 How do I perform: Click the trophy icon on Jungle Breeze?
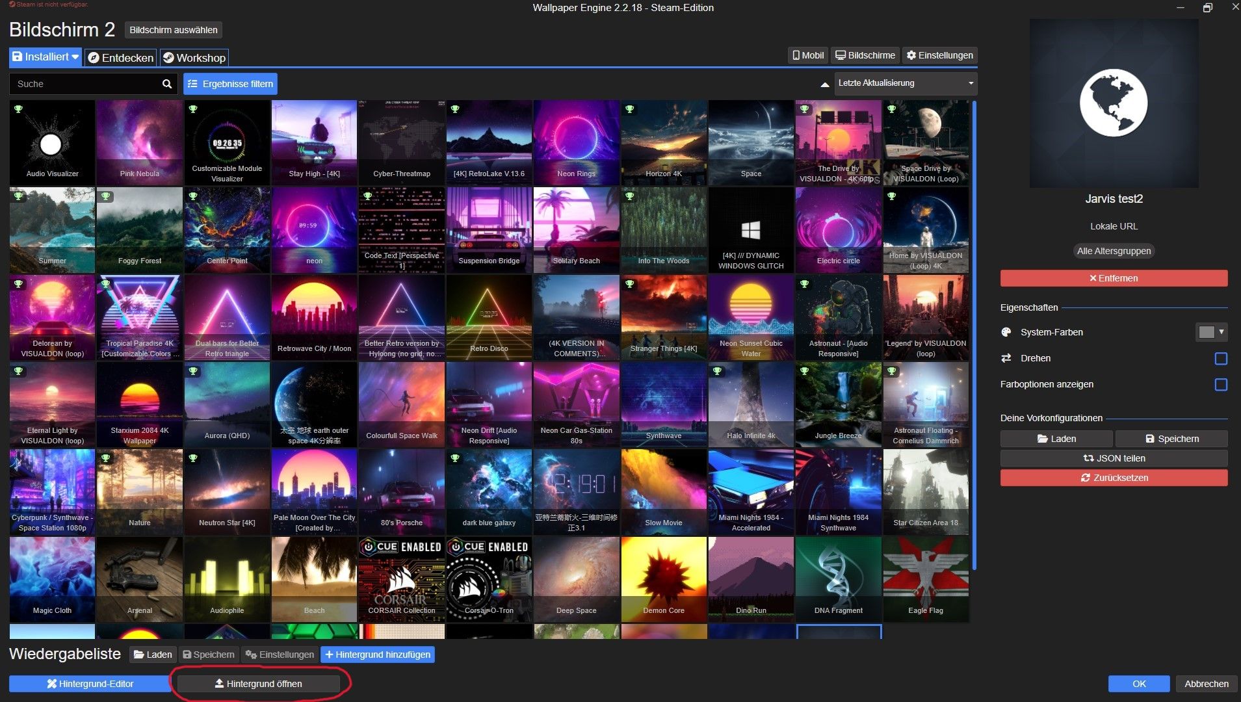coord(804,371)
